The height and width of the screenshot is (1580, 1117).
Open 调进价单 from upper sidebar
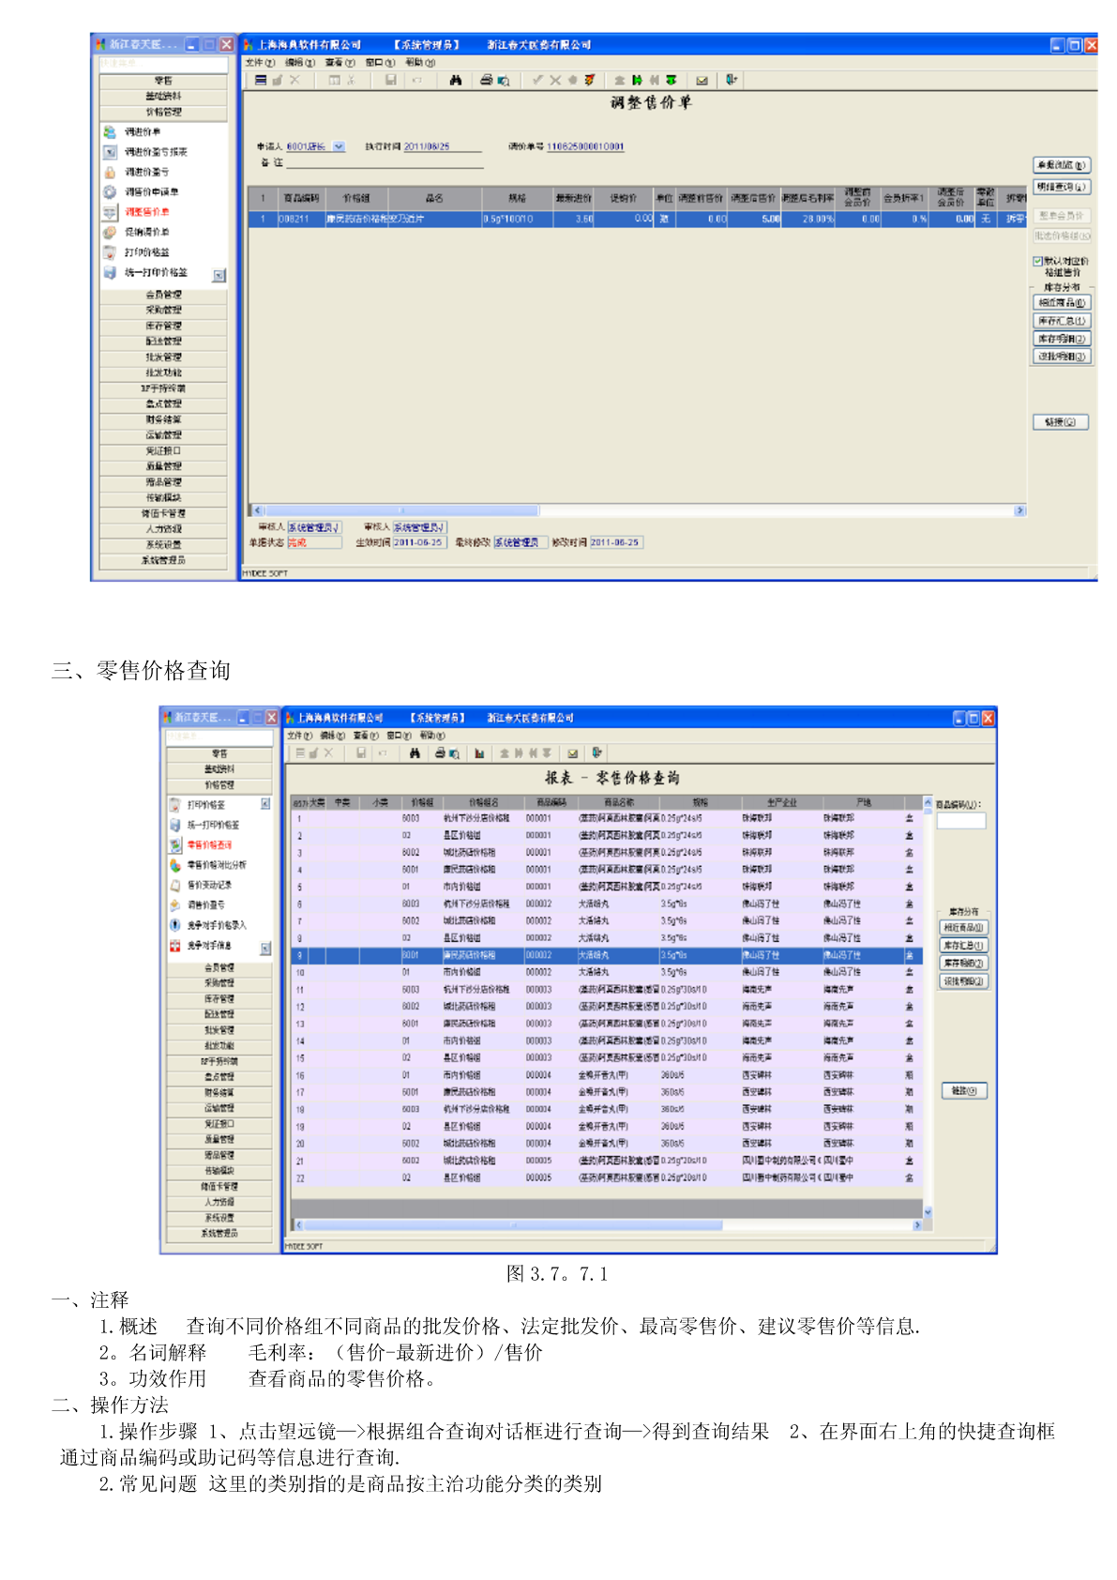coord(143,132)
